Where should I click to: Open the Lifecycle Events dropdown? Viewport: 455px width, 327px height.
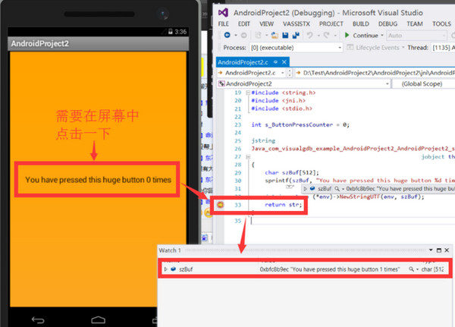403,48
